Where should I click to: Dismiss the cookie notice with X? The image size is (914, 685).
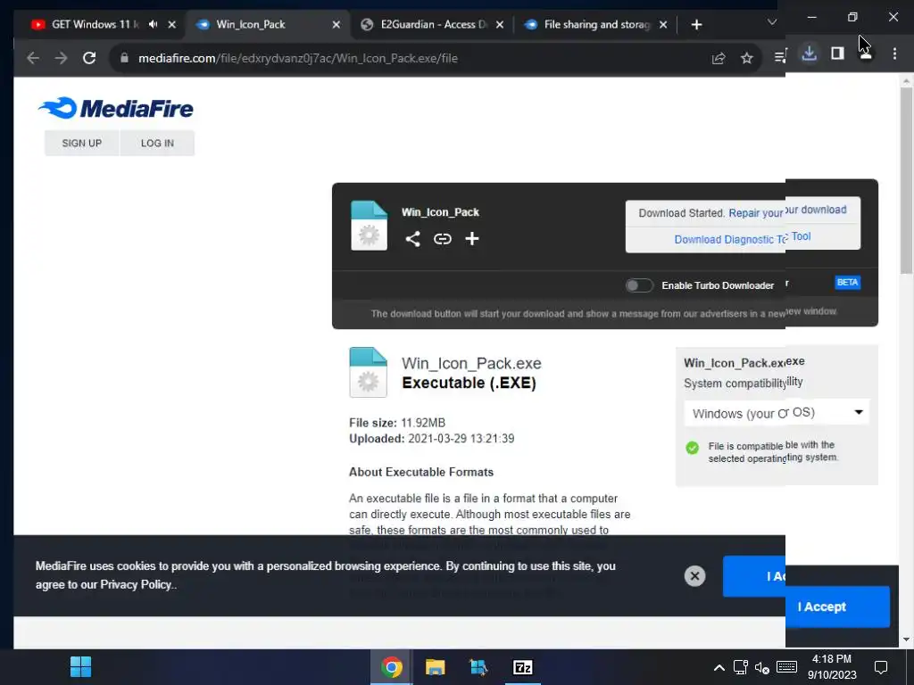pyautogui.click(x=694, y=576)
